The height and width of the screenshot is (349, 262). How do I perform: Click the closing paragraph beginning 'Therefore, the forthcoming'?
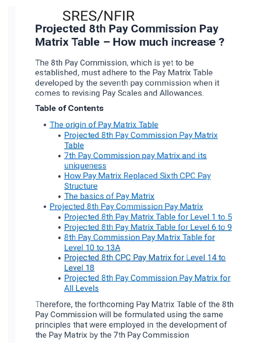coord(134,319)
